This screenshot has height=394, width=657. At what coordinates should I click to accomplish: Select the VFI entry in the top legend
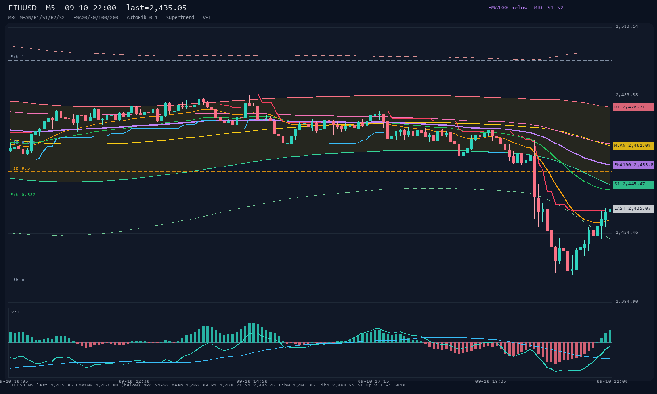pos(207,18)
